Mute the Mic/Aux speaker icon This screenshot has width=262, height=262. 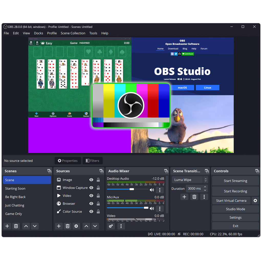tap(152, 208)
